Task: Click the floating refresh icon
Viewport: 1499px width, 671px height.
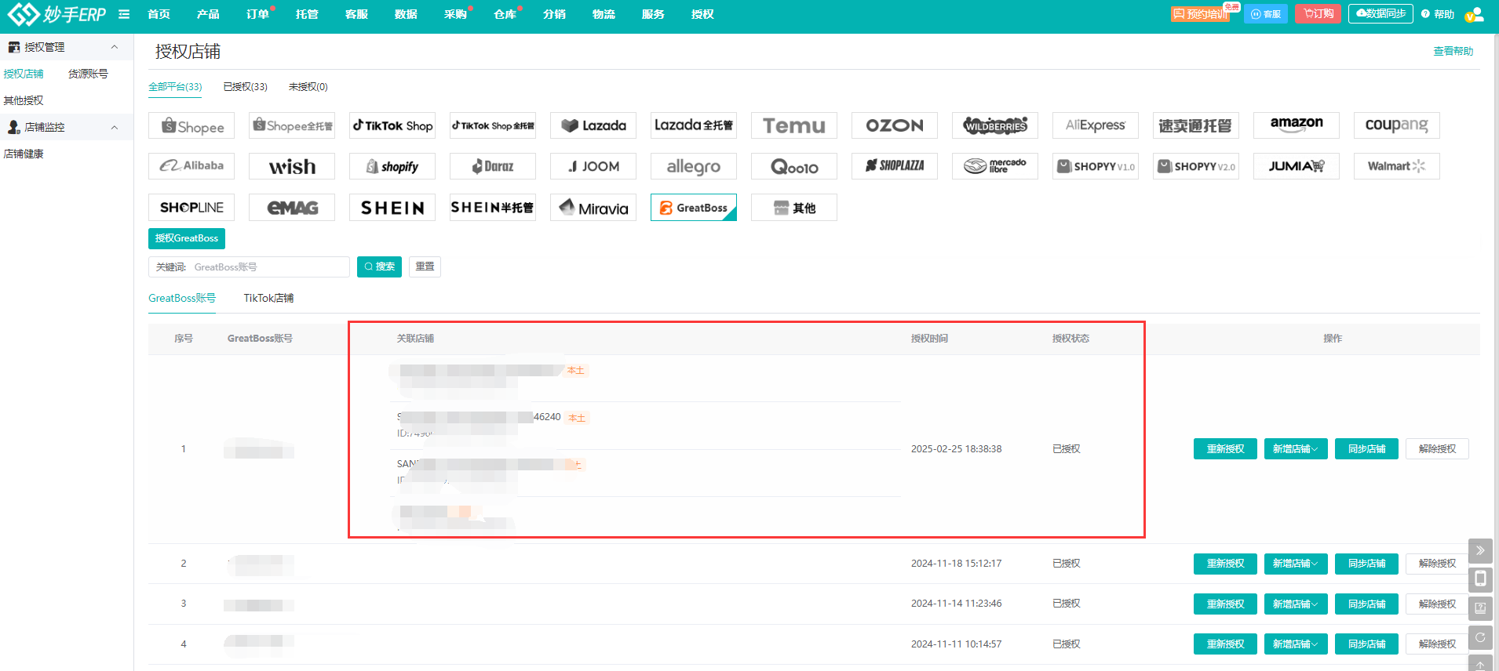Action: pyautogui.click(x=1480, y=637)
